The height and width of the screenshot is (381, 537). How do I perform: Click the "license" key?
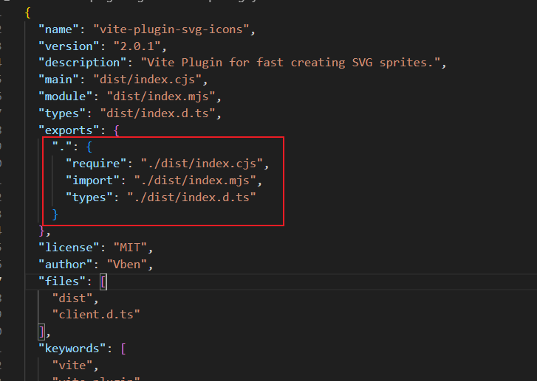click(x=69, y=247)
